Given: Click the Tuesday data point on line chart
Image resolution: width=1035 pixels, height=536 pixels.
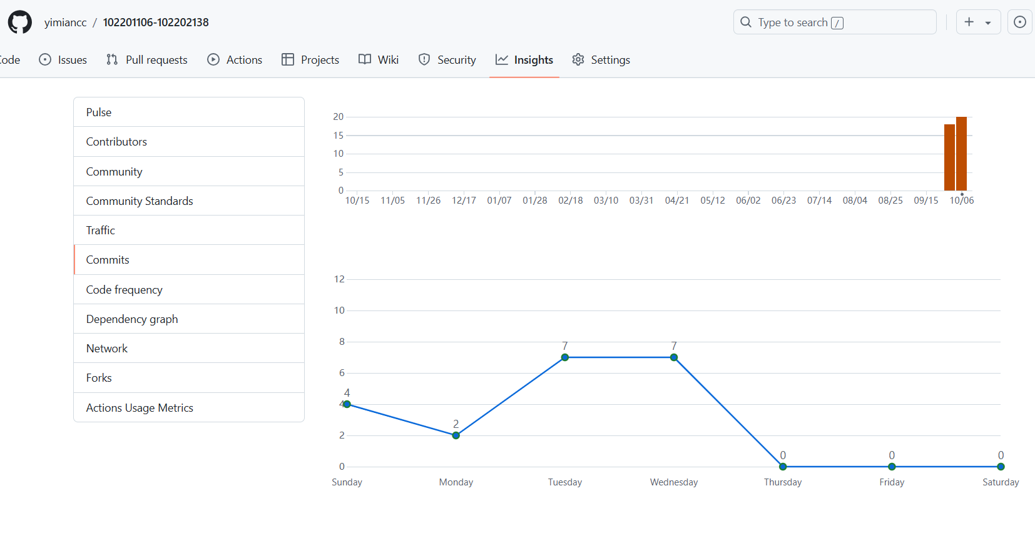Looking at the screenshot, I should pyautogui.click(x=565, y=357).
